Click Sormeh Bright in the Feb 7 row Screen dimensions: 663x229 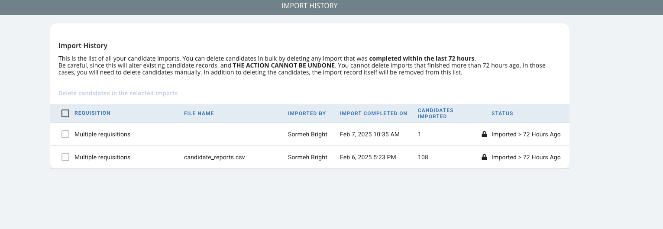click(x=307, y=134)
